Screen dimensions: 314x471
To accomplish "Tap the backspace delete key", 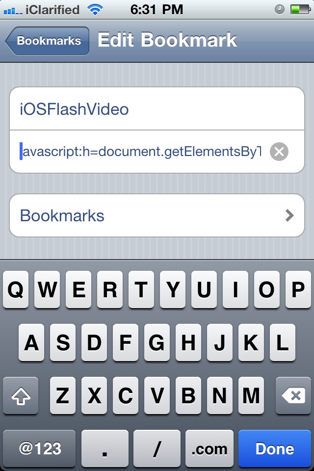I will [293, 395].
